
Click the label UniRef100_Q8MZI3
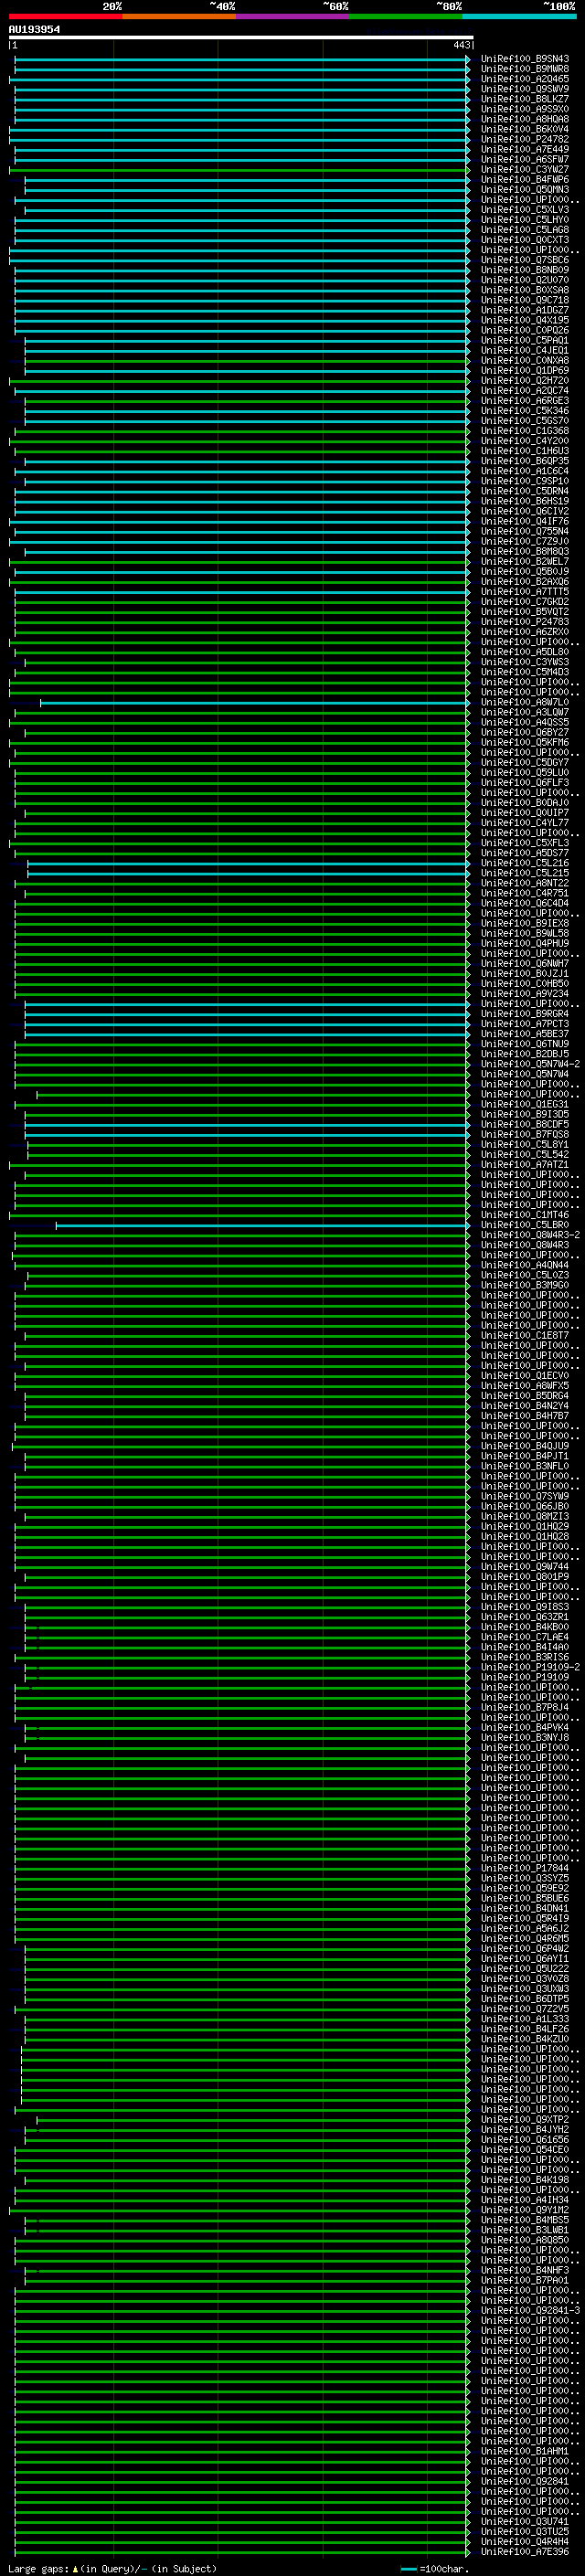click(525, 1517)
